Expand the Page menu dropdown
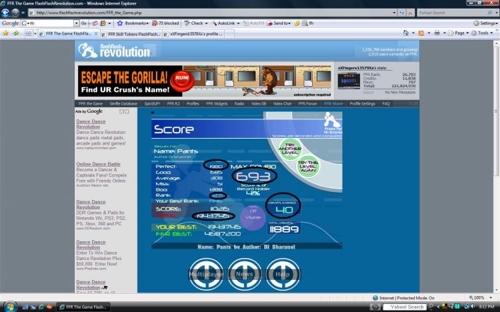500x312 pixels. [459, 33]
